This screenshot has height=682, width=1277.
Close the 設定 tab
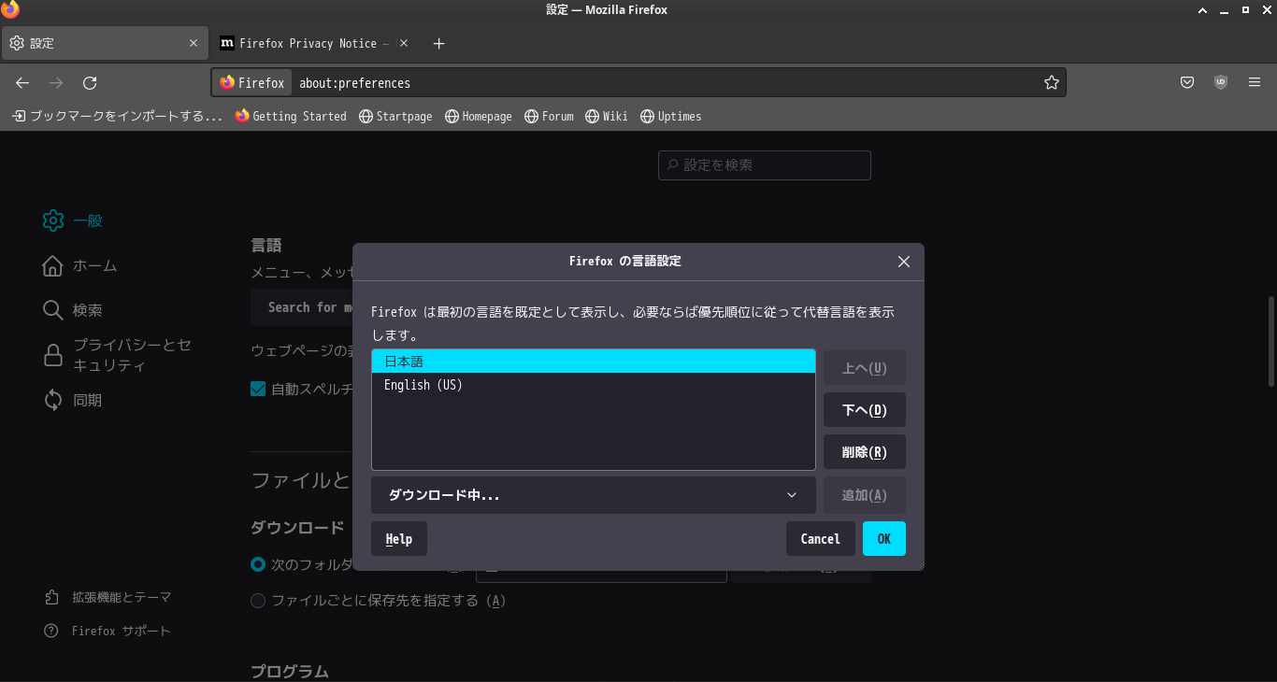[194, 43]
